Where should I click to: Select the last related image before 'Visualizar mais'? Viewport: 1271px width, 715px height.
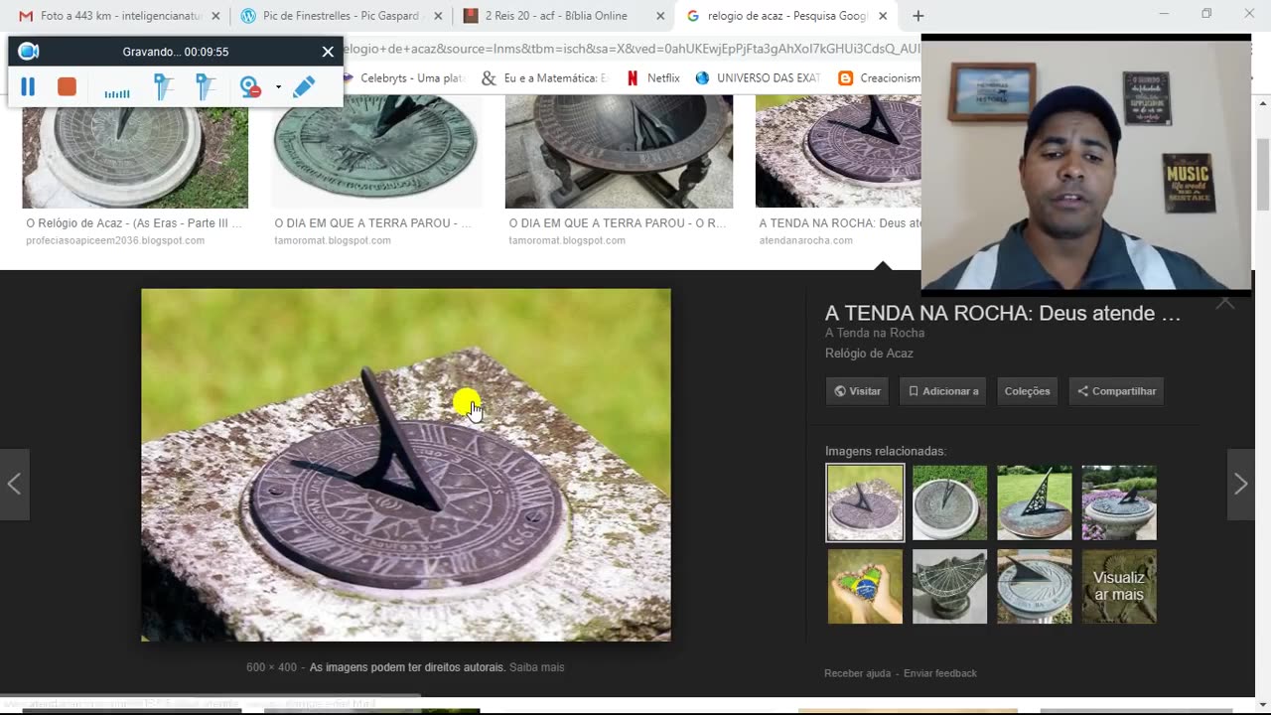1035,587
